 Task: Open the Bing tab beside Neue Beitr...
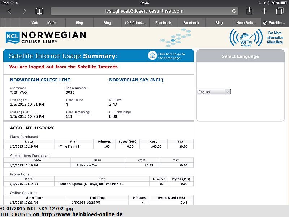point(219,23)
